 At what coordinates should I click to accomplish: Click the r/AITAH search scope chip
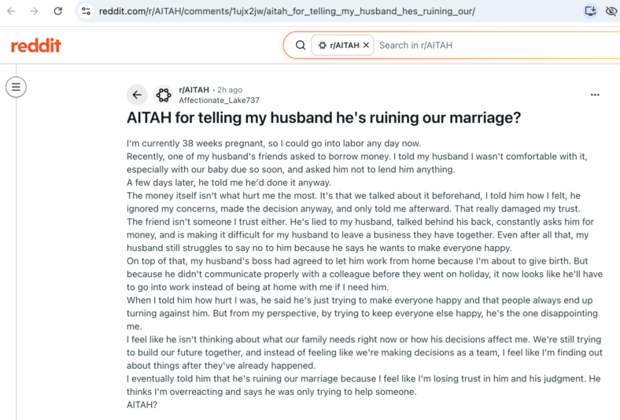click(342, 45)
